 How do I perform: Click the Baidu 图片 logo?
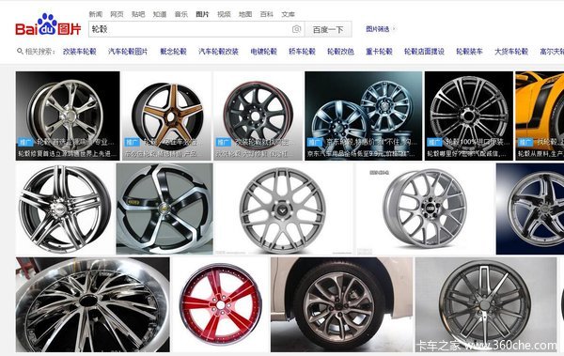pyautogui.click(x=48, y=25)
